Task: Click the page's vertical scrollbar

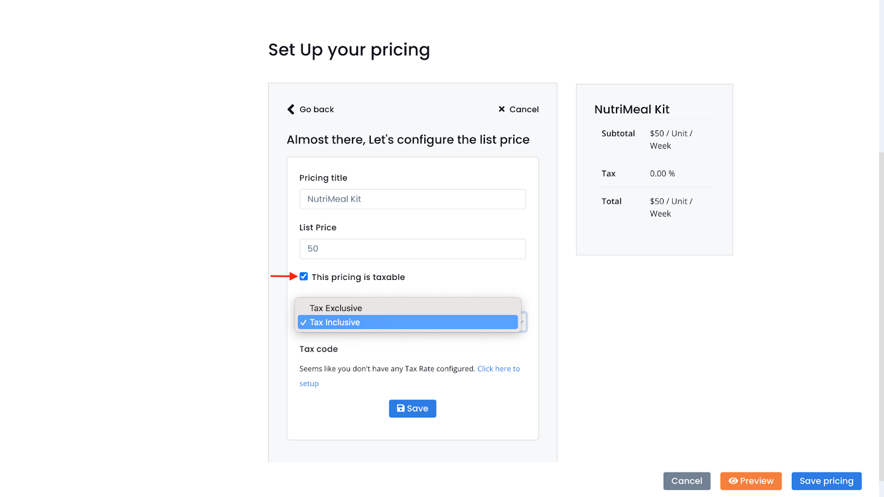Action: [x=882, y=248]
